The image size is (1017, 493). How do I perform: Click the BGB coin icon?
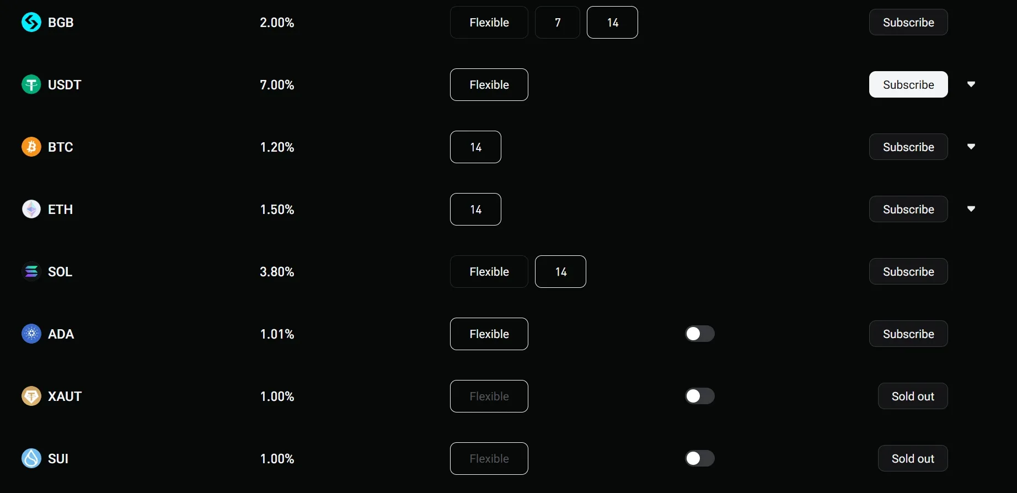click(x=31, y=23)
